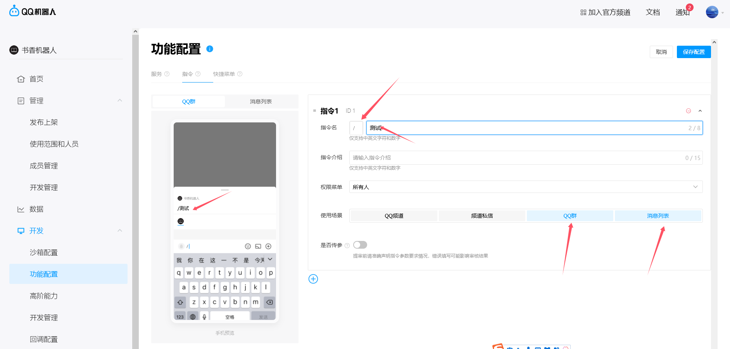Open the 文档 page
Image resolution: width=730 pixels, height=349 pixels.
(653, 12)
